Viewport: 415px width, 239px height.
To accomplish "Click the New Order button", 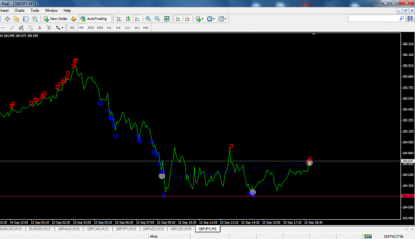I will pos(56,19).
